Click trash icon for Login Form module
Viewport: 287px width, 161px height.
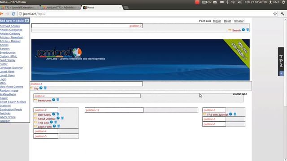(59, 126)
